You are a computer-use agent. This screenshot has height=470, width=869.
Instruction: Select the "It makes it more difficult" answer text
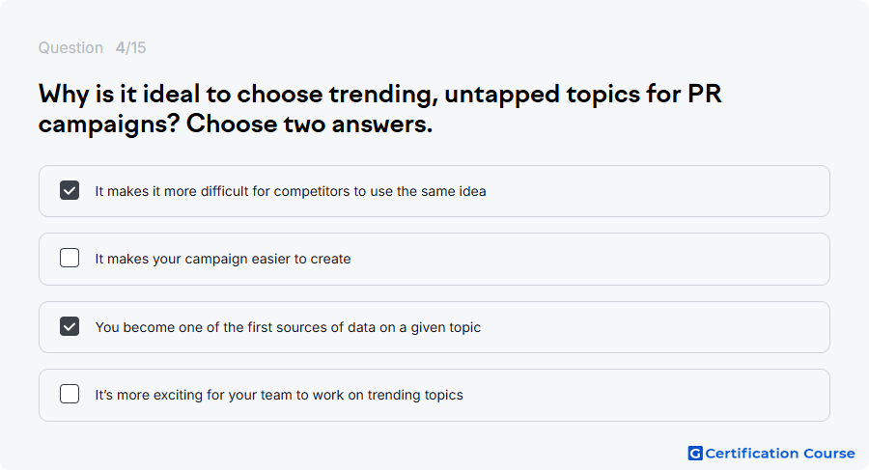291,191
